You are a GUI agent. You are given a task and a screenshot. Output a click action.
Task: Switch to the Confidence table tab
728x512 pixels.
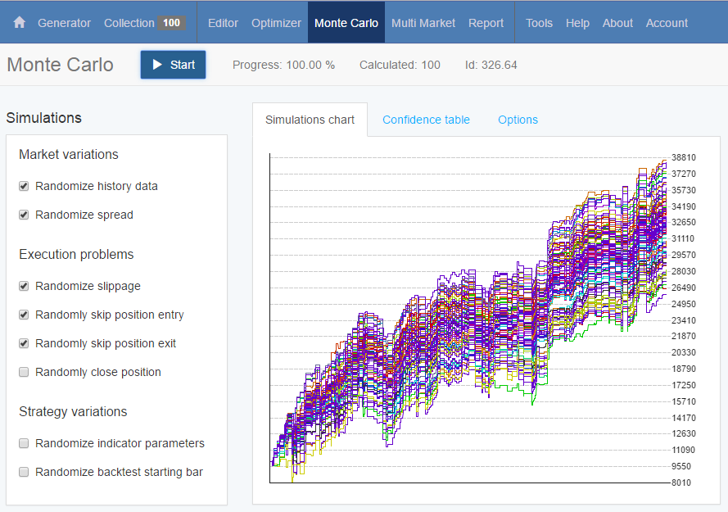pyautogui.click(x=426, y=120)
